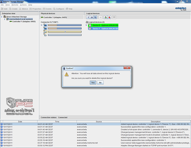Select the 'Created a hot-spare drive' event
This screenshot has height=148, width=191.
[95, 130]
